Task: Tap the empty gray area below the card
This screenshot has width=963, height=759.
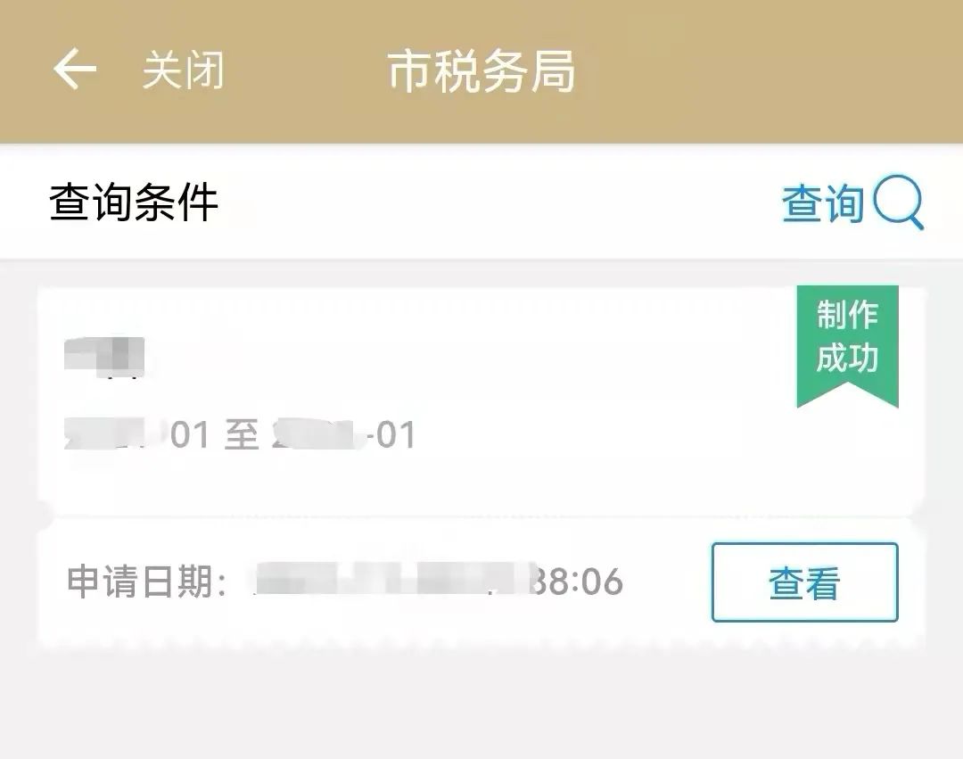Action: [481, 706]
